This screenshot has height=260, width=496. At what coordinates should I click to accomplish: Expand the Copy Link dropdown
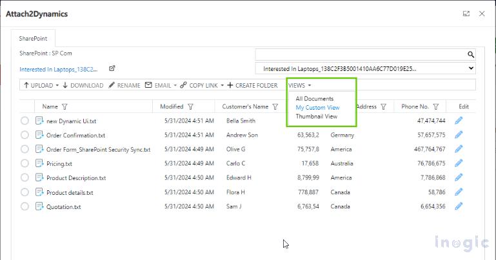click(x=222, y=85)
